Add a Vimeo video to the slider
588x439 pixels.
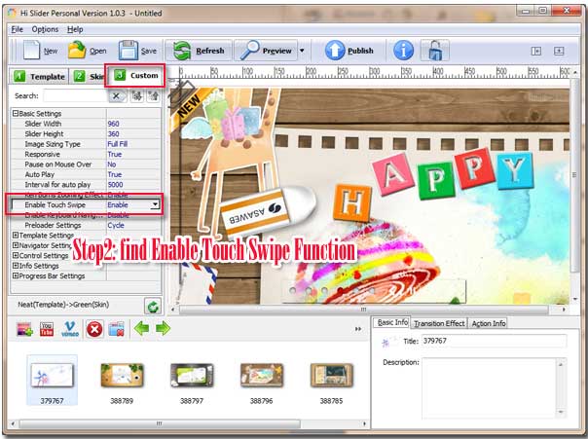[71, 329]
